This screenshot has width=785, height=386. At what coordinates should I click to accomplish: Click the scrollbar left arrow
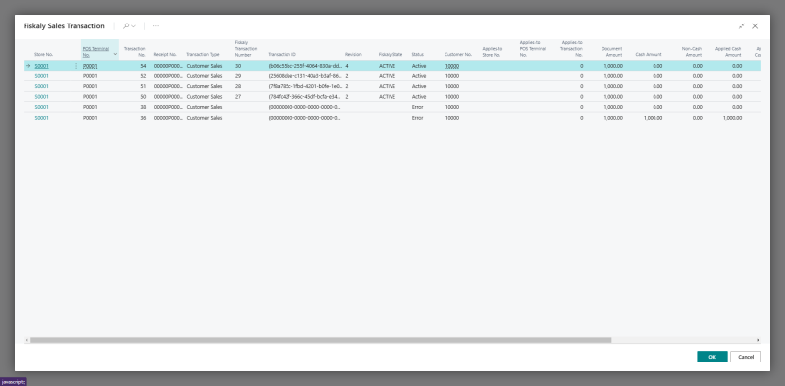click(27, 340)
